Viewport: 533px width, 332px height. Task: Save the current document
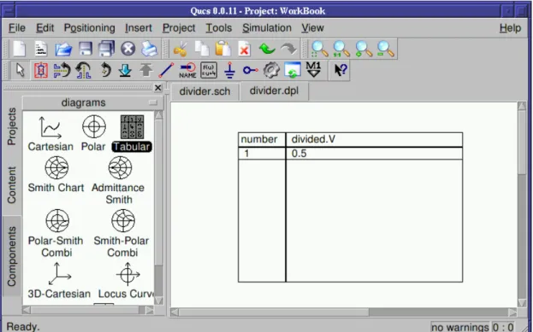[85, 50]
